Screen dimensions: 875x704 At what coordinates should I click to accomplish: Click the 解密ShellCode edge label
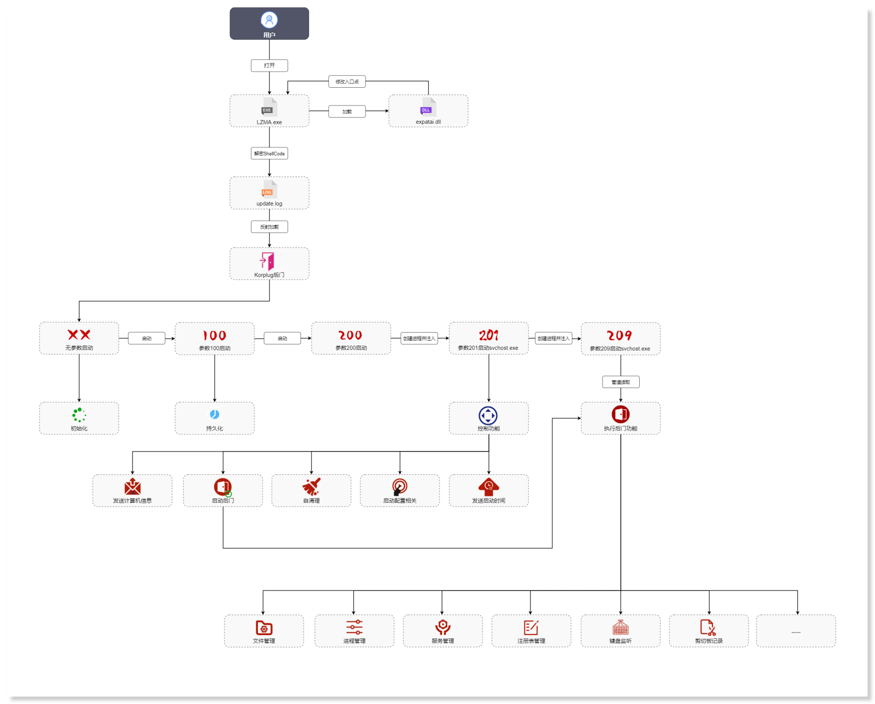pos(269,153)
